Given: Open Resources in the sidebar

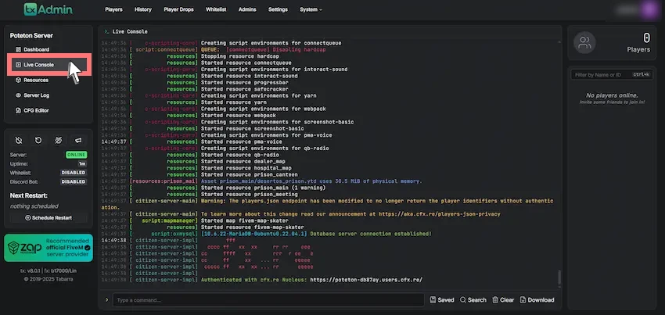Looking at the screenshot, I should point(47,81).
